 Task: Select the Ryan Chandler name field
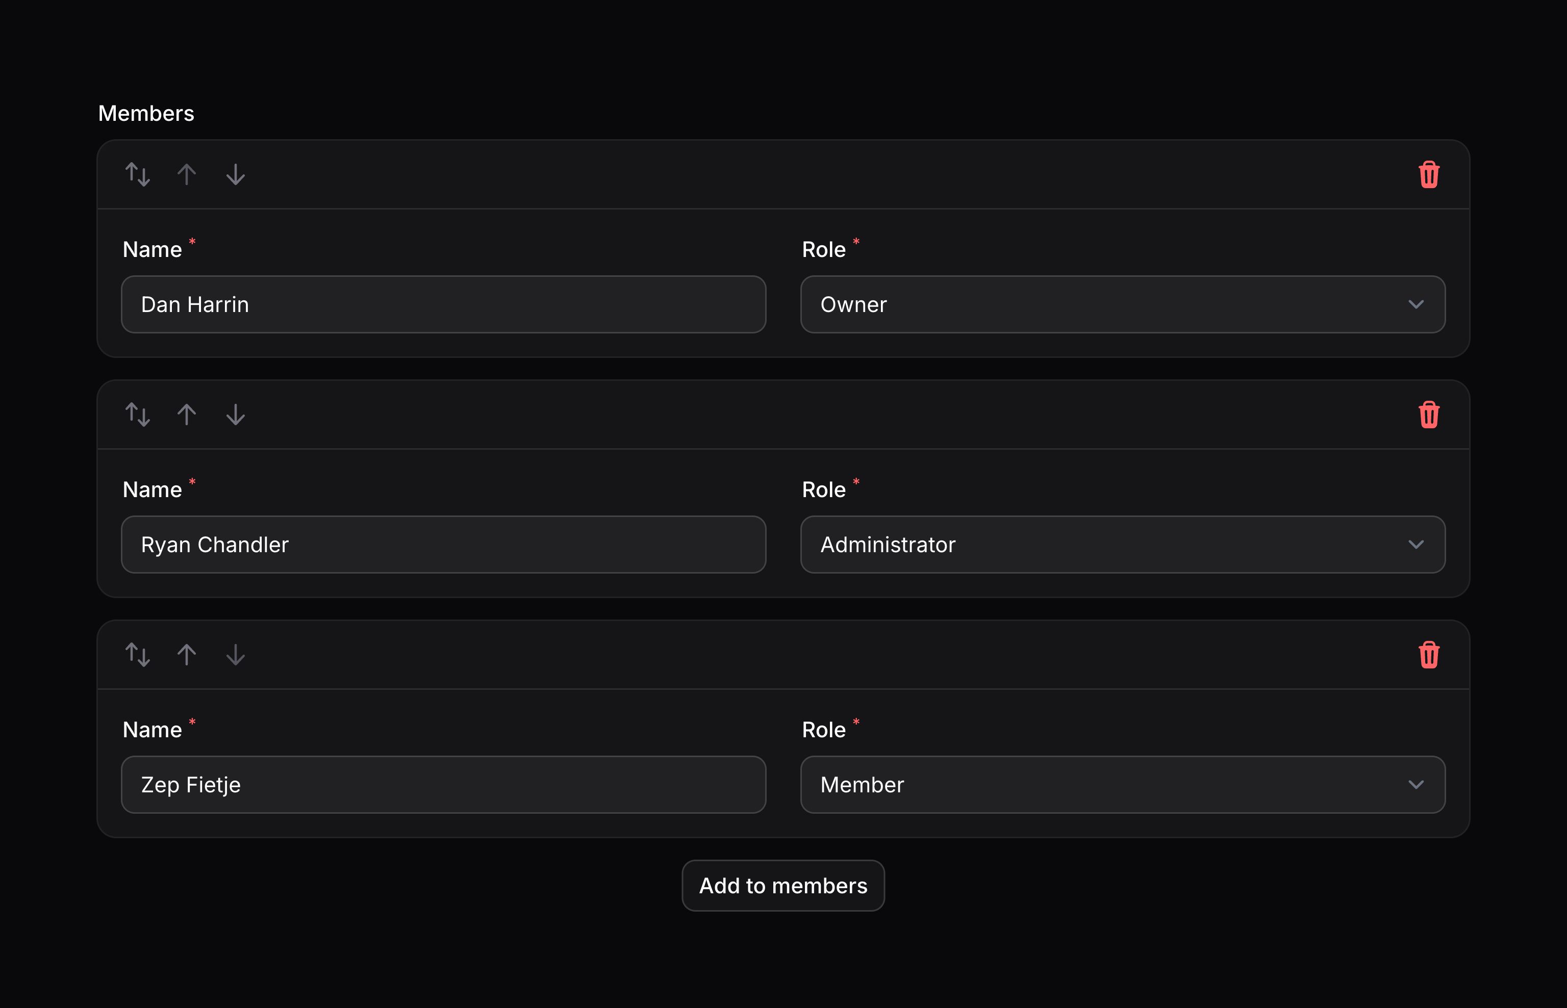click(443, 544)
